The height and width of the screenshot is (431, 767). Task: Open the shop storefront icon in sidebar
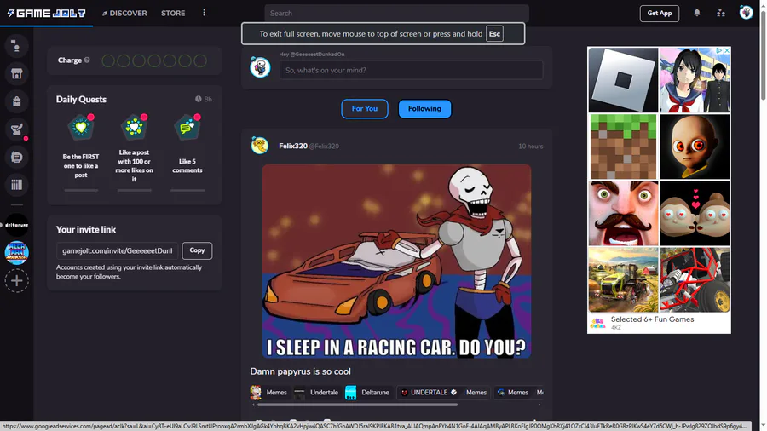click(17, 74)
